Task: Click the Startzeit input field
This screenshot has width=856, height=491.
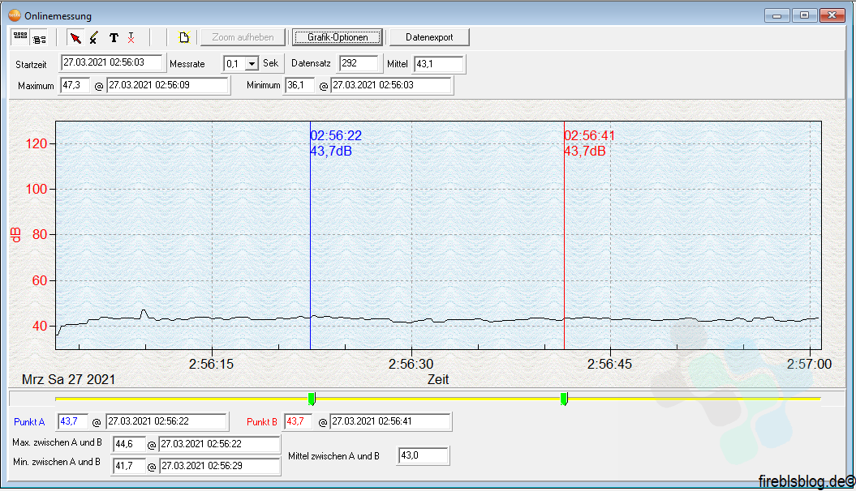Action: (113, 62)
